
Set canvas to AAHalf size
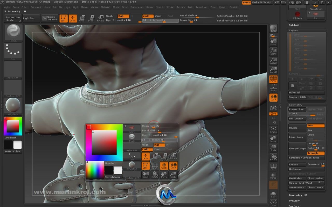tap(273, 70)
